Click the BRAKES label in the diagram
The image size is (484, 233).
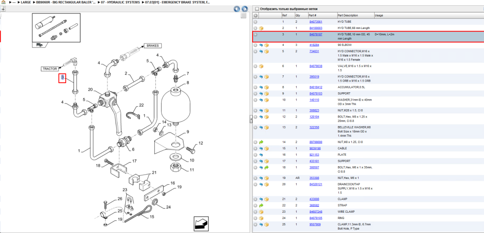point(152,45)
